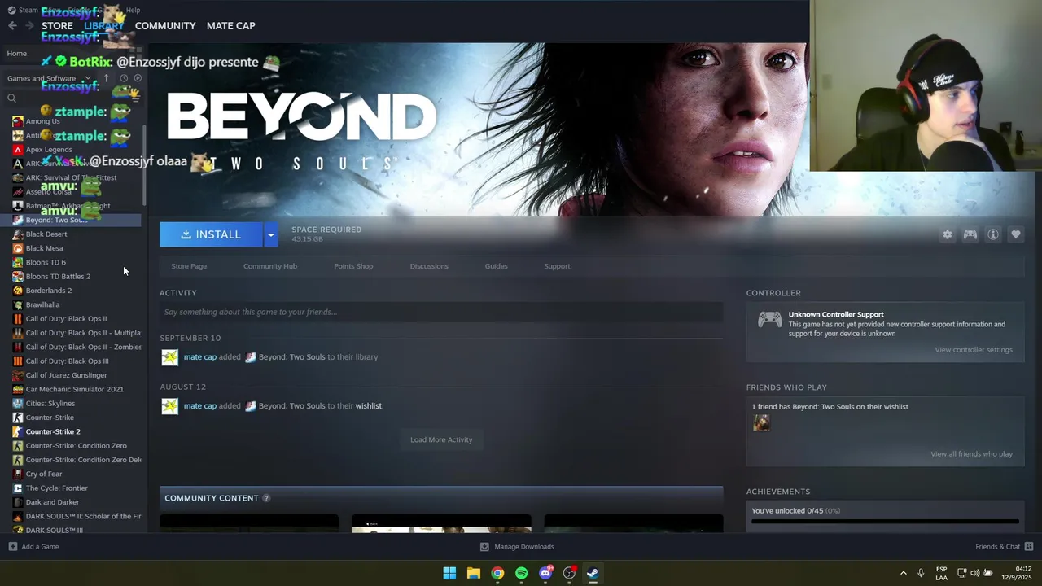Open Support link
The width and height of the screenshot is (1042, 586).
click(x=557, y=266)
